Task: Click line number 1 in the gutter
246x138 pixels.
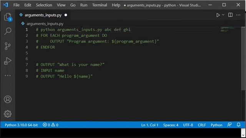Action: coord(27,30)
